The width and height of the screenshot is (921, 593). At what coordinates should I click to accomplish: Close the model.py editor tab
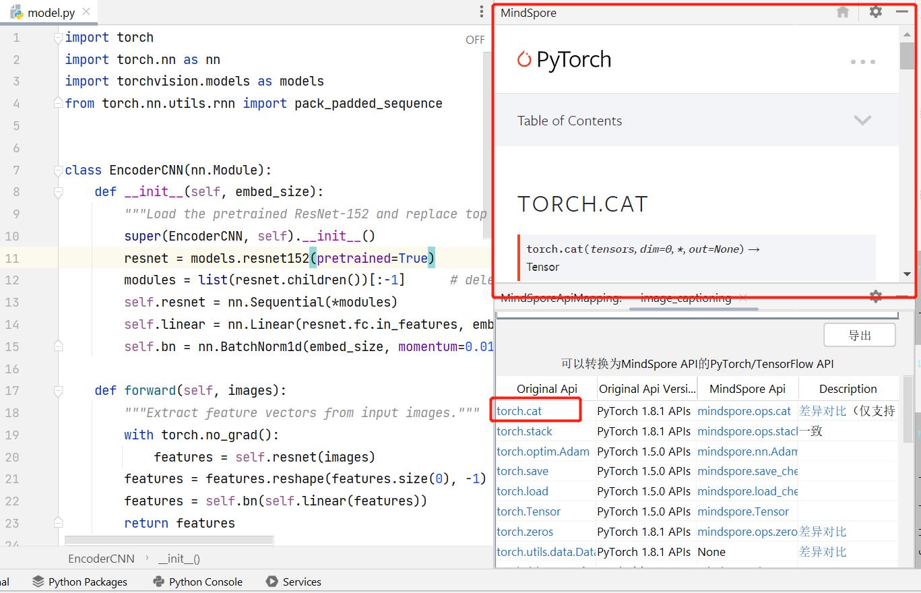click(x=86, y=12)
